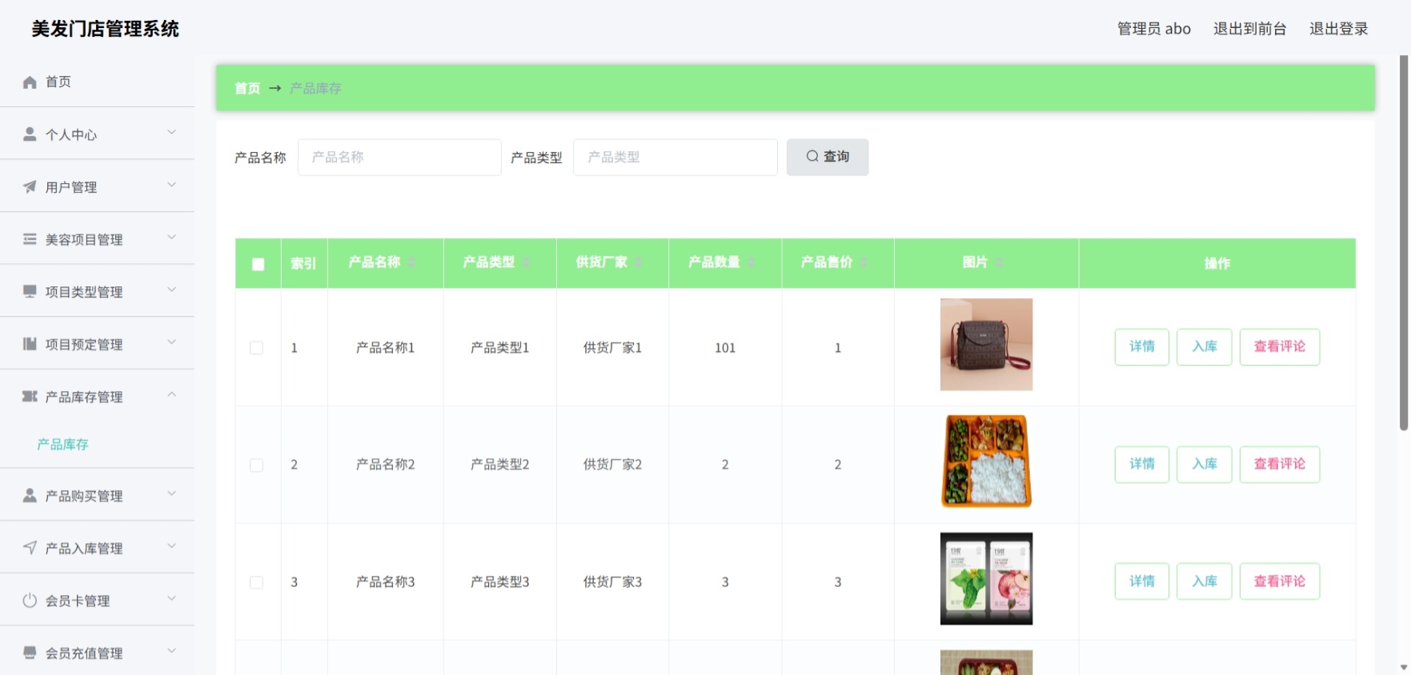Check the checkbox for row 产品名称3
1411x675 pixels.
coord(256,582)
